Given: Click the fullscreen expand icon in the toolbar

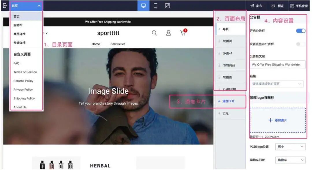Looking at the screenshot, I should (x=167, y=5).
